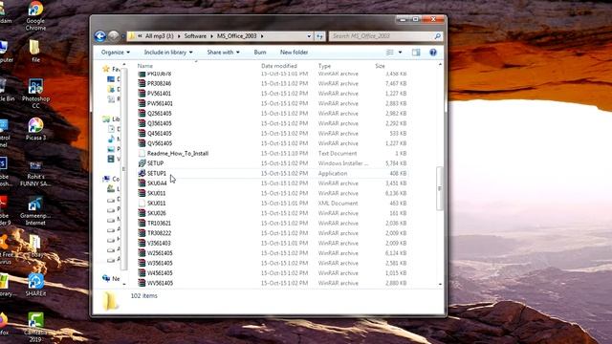Select the file named W2561405
612x344 pixels.
click(x=160, y=253)
